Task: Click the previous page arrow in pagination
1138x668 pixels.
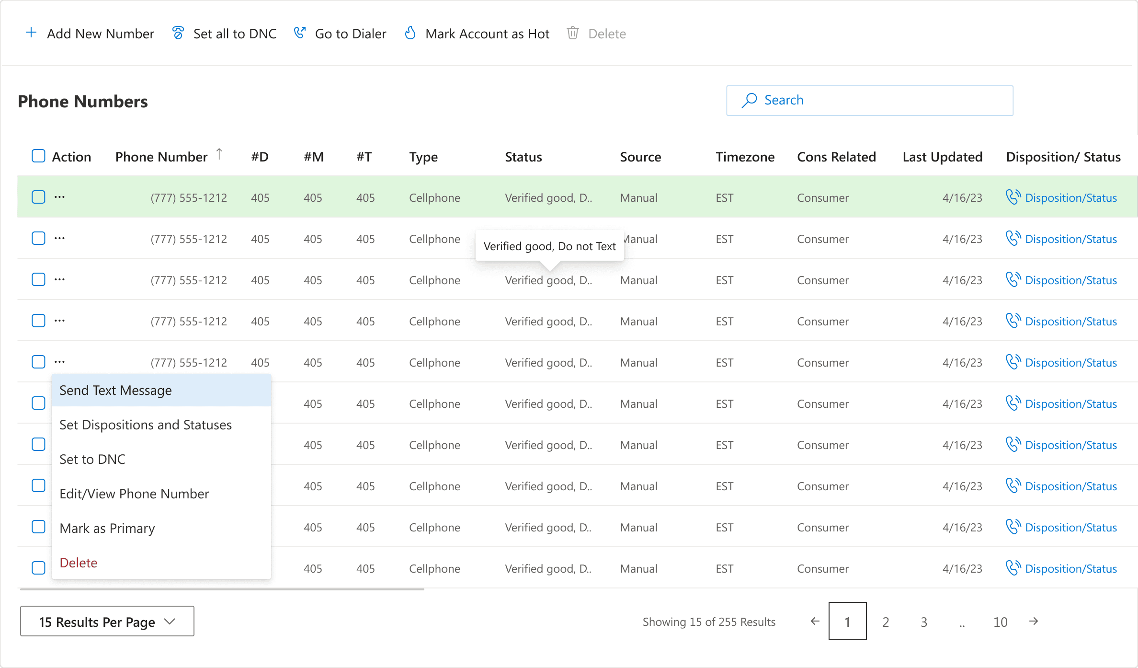Action: (815, 622)
